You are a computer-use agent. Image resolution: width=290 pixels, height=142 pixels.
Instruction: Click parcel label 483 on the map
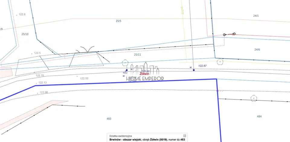[109, 119]
